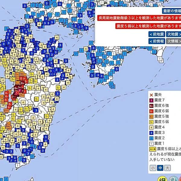181x181 pixels.
Task: Click the yellow 未入電 legend badge
Action: click(x=153, y=149)
